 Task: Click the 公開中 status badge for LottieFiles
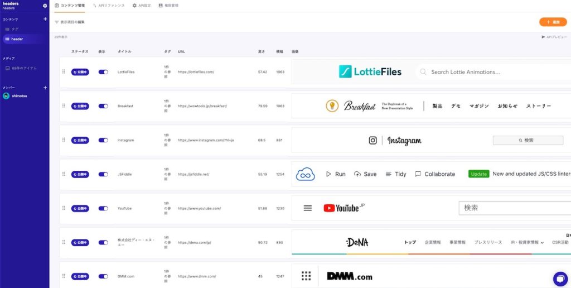80,72
